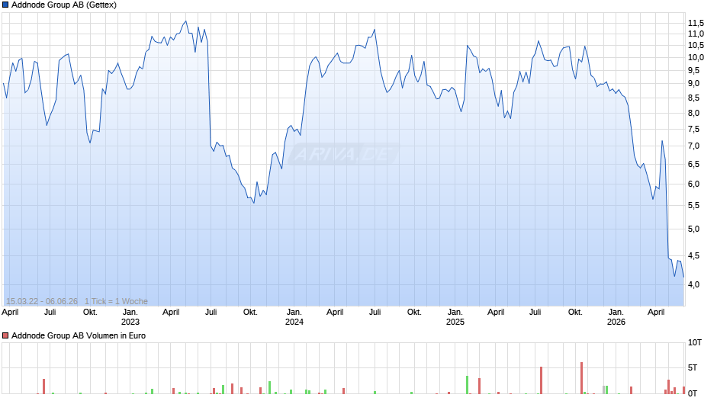This screenshot has height=401, width=717.
Task: Click the 10T volume axis label
Action: [695, 342]
